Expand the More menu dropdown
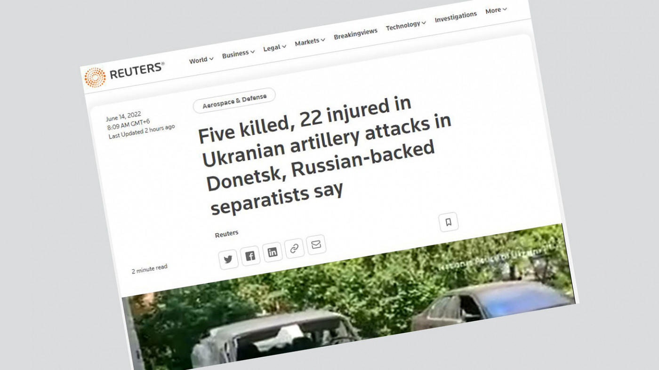 coord(496,10)
